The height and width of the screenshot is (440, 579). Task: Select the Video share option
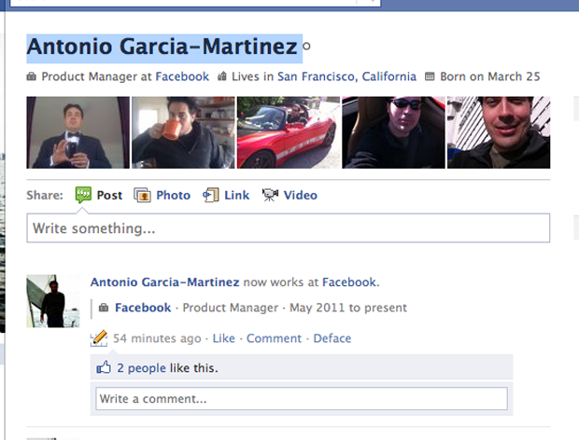point(289,195)
